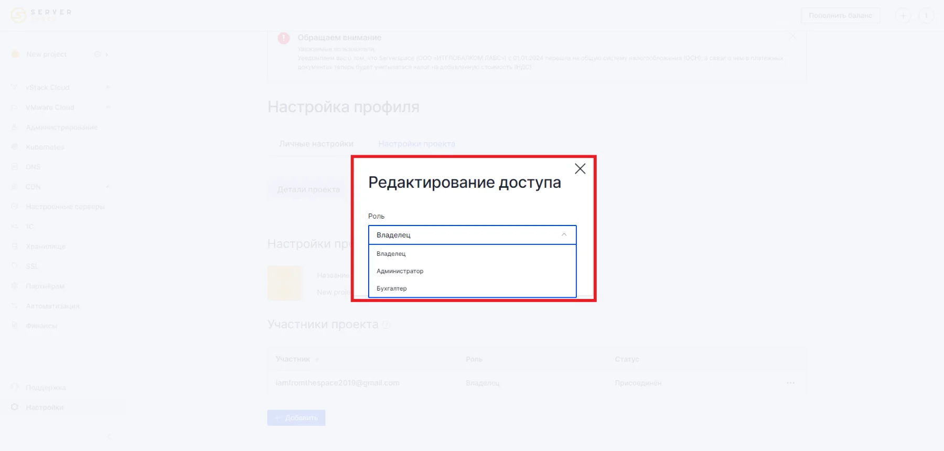Close the Редактирование доступа dialog
This screenshot has height=451, width=944.
[x=580, y=169]
